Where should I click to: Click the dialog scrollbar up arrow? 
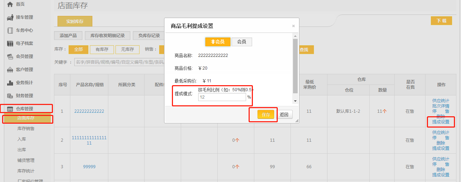click(x=295, y=36)
